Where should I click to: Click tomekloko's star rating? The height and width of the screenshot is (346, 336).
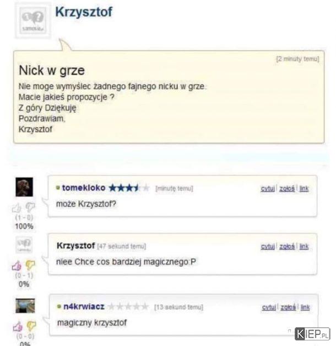tap(129, 188)
